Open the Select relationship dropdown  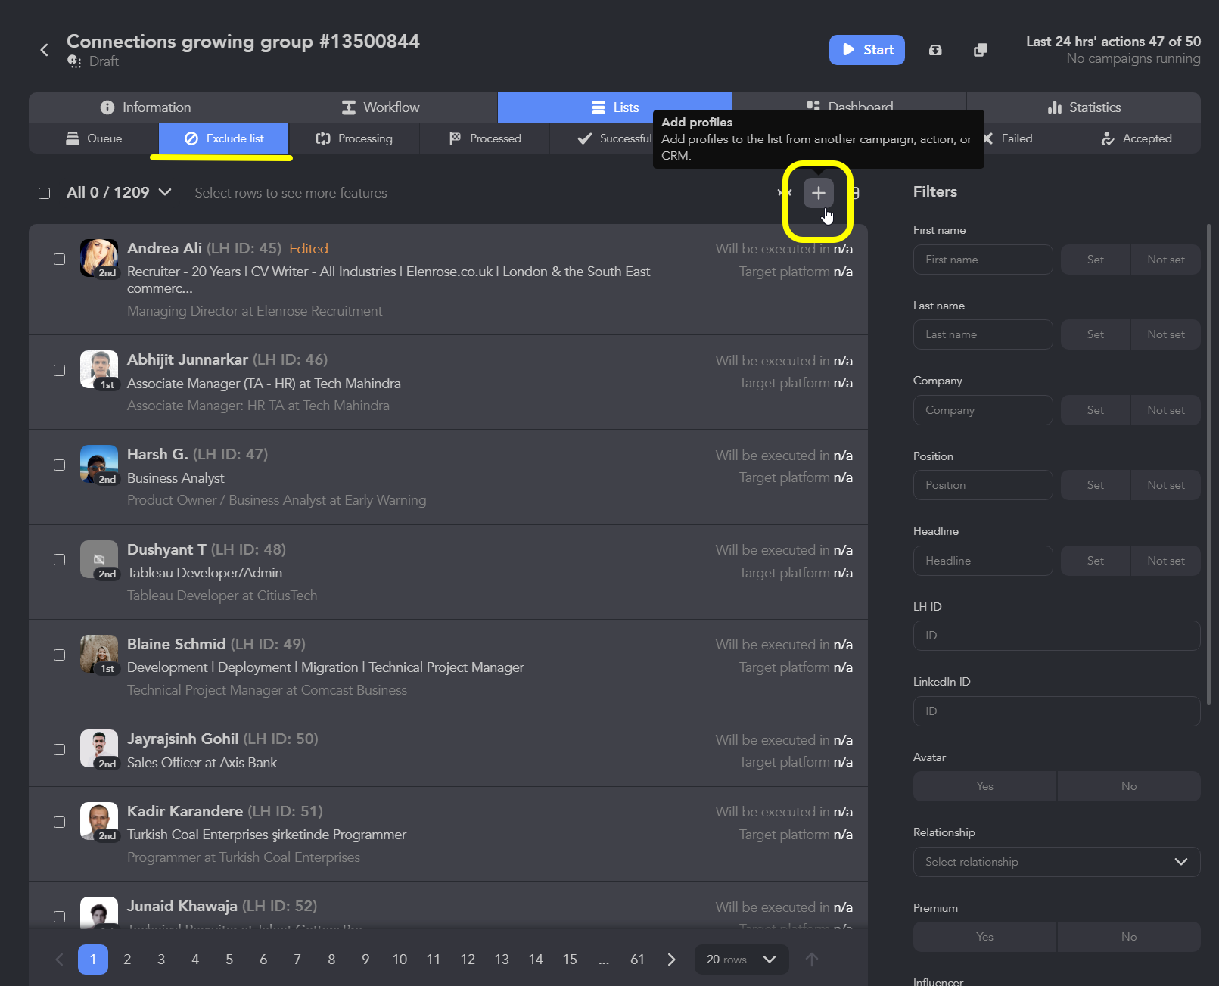coord(1056,862)
